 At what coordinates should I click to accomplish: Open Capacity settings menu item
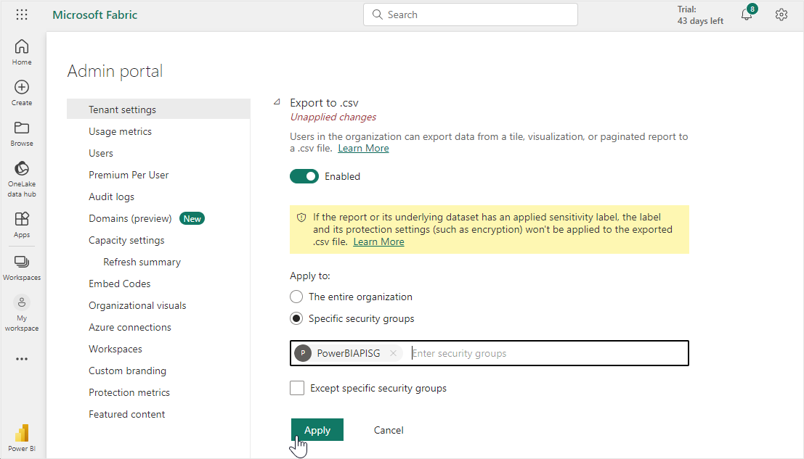point(126,240)
